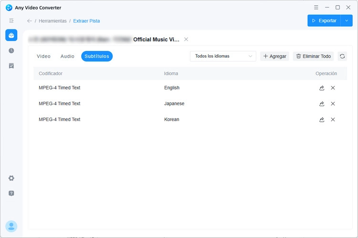Click the Official Music Vi... file title
The image size is (358, 238).
(157, 40)
